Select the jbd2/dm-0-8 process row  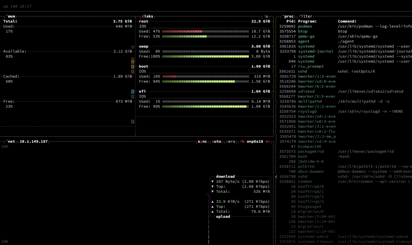(x=345, y=162)
